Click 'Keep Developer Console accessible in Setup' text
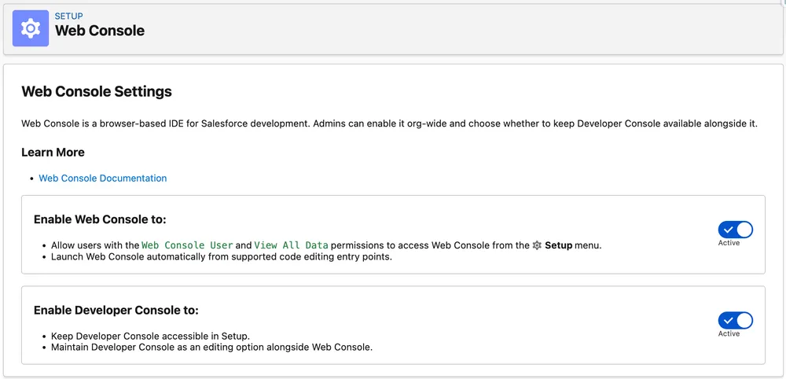This screenshot has height=379, width=786. [150, 336]
